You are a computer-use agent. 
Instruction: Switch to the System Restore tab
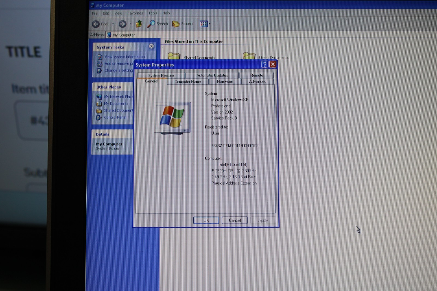tap(161, 76)
